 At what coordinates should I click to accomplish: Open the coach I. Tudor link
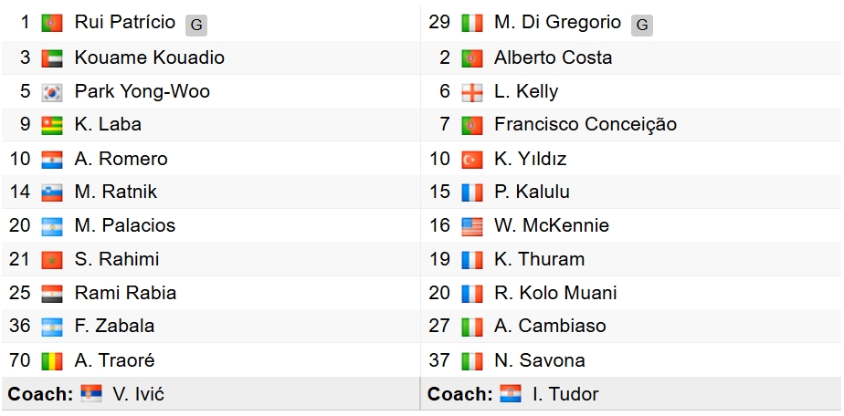(565, 394)
